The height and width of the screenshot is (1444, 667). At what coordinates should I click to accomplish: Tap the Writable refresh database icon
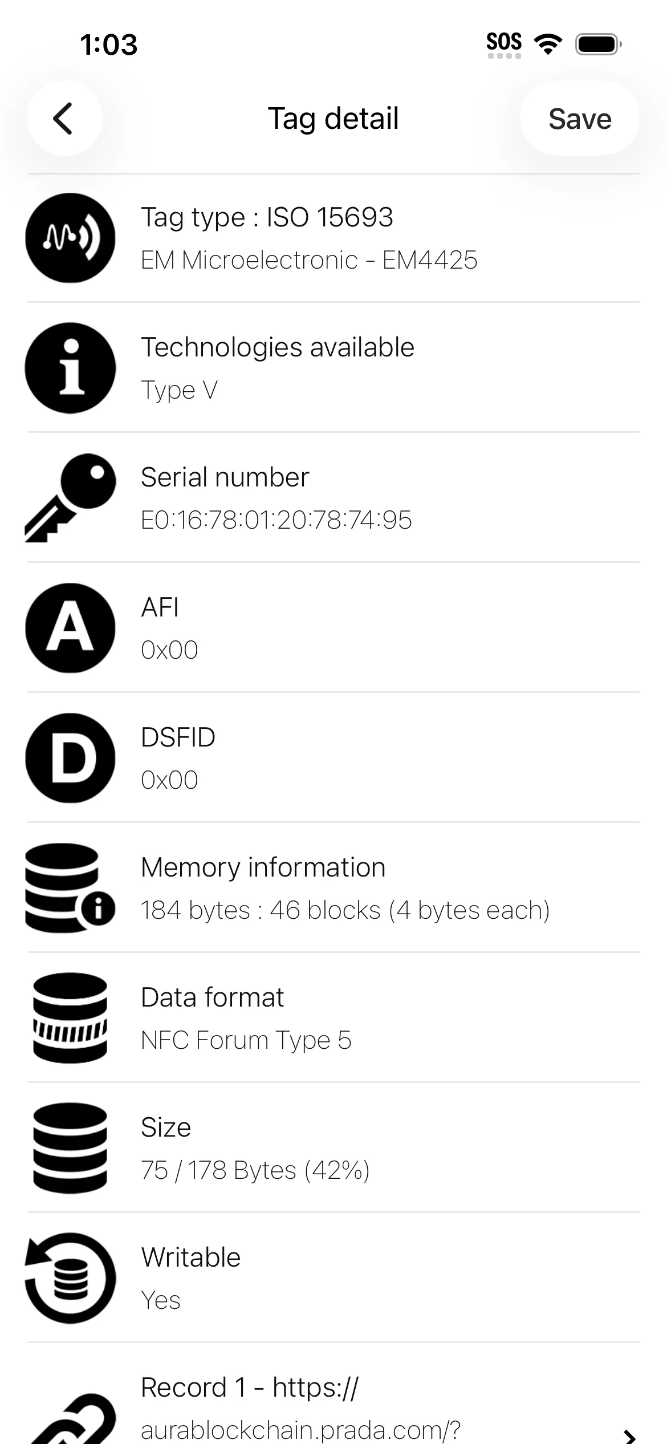coord(71,1278)
